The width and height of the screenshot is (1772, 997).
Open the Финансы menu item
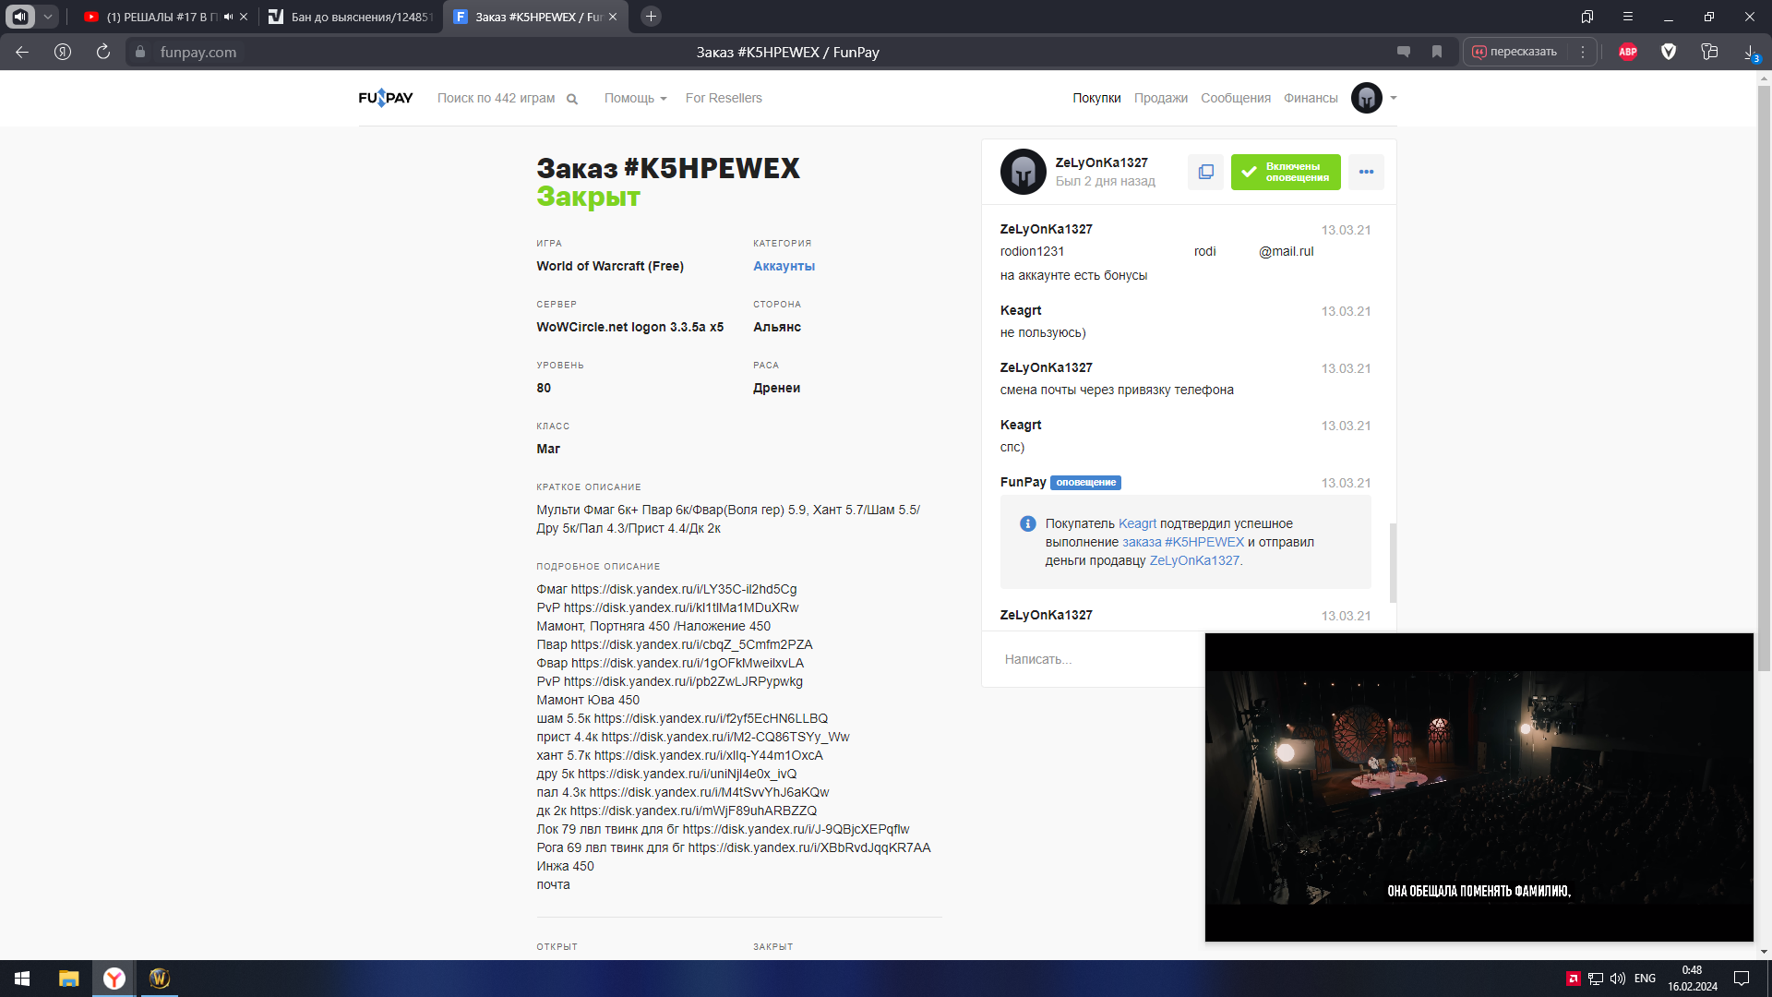1311,98
